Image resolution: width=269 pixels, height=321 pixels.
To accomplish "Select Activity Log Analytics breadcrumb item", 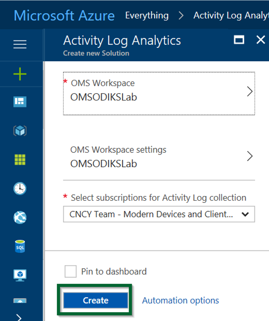I will (231, 15).
